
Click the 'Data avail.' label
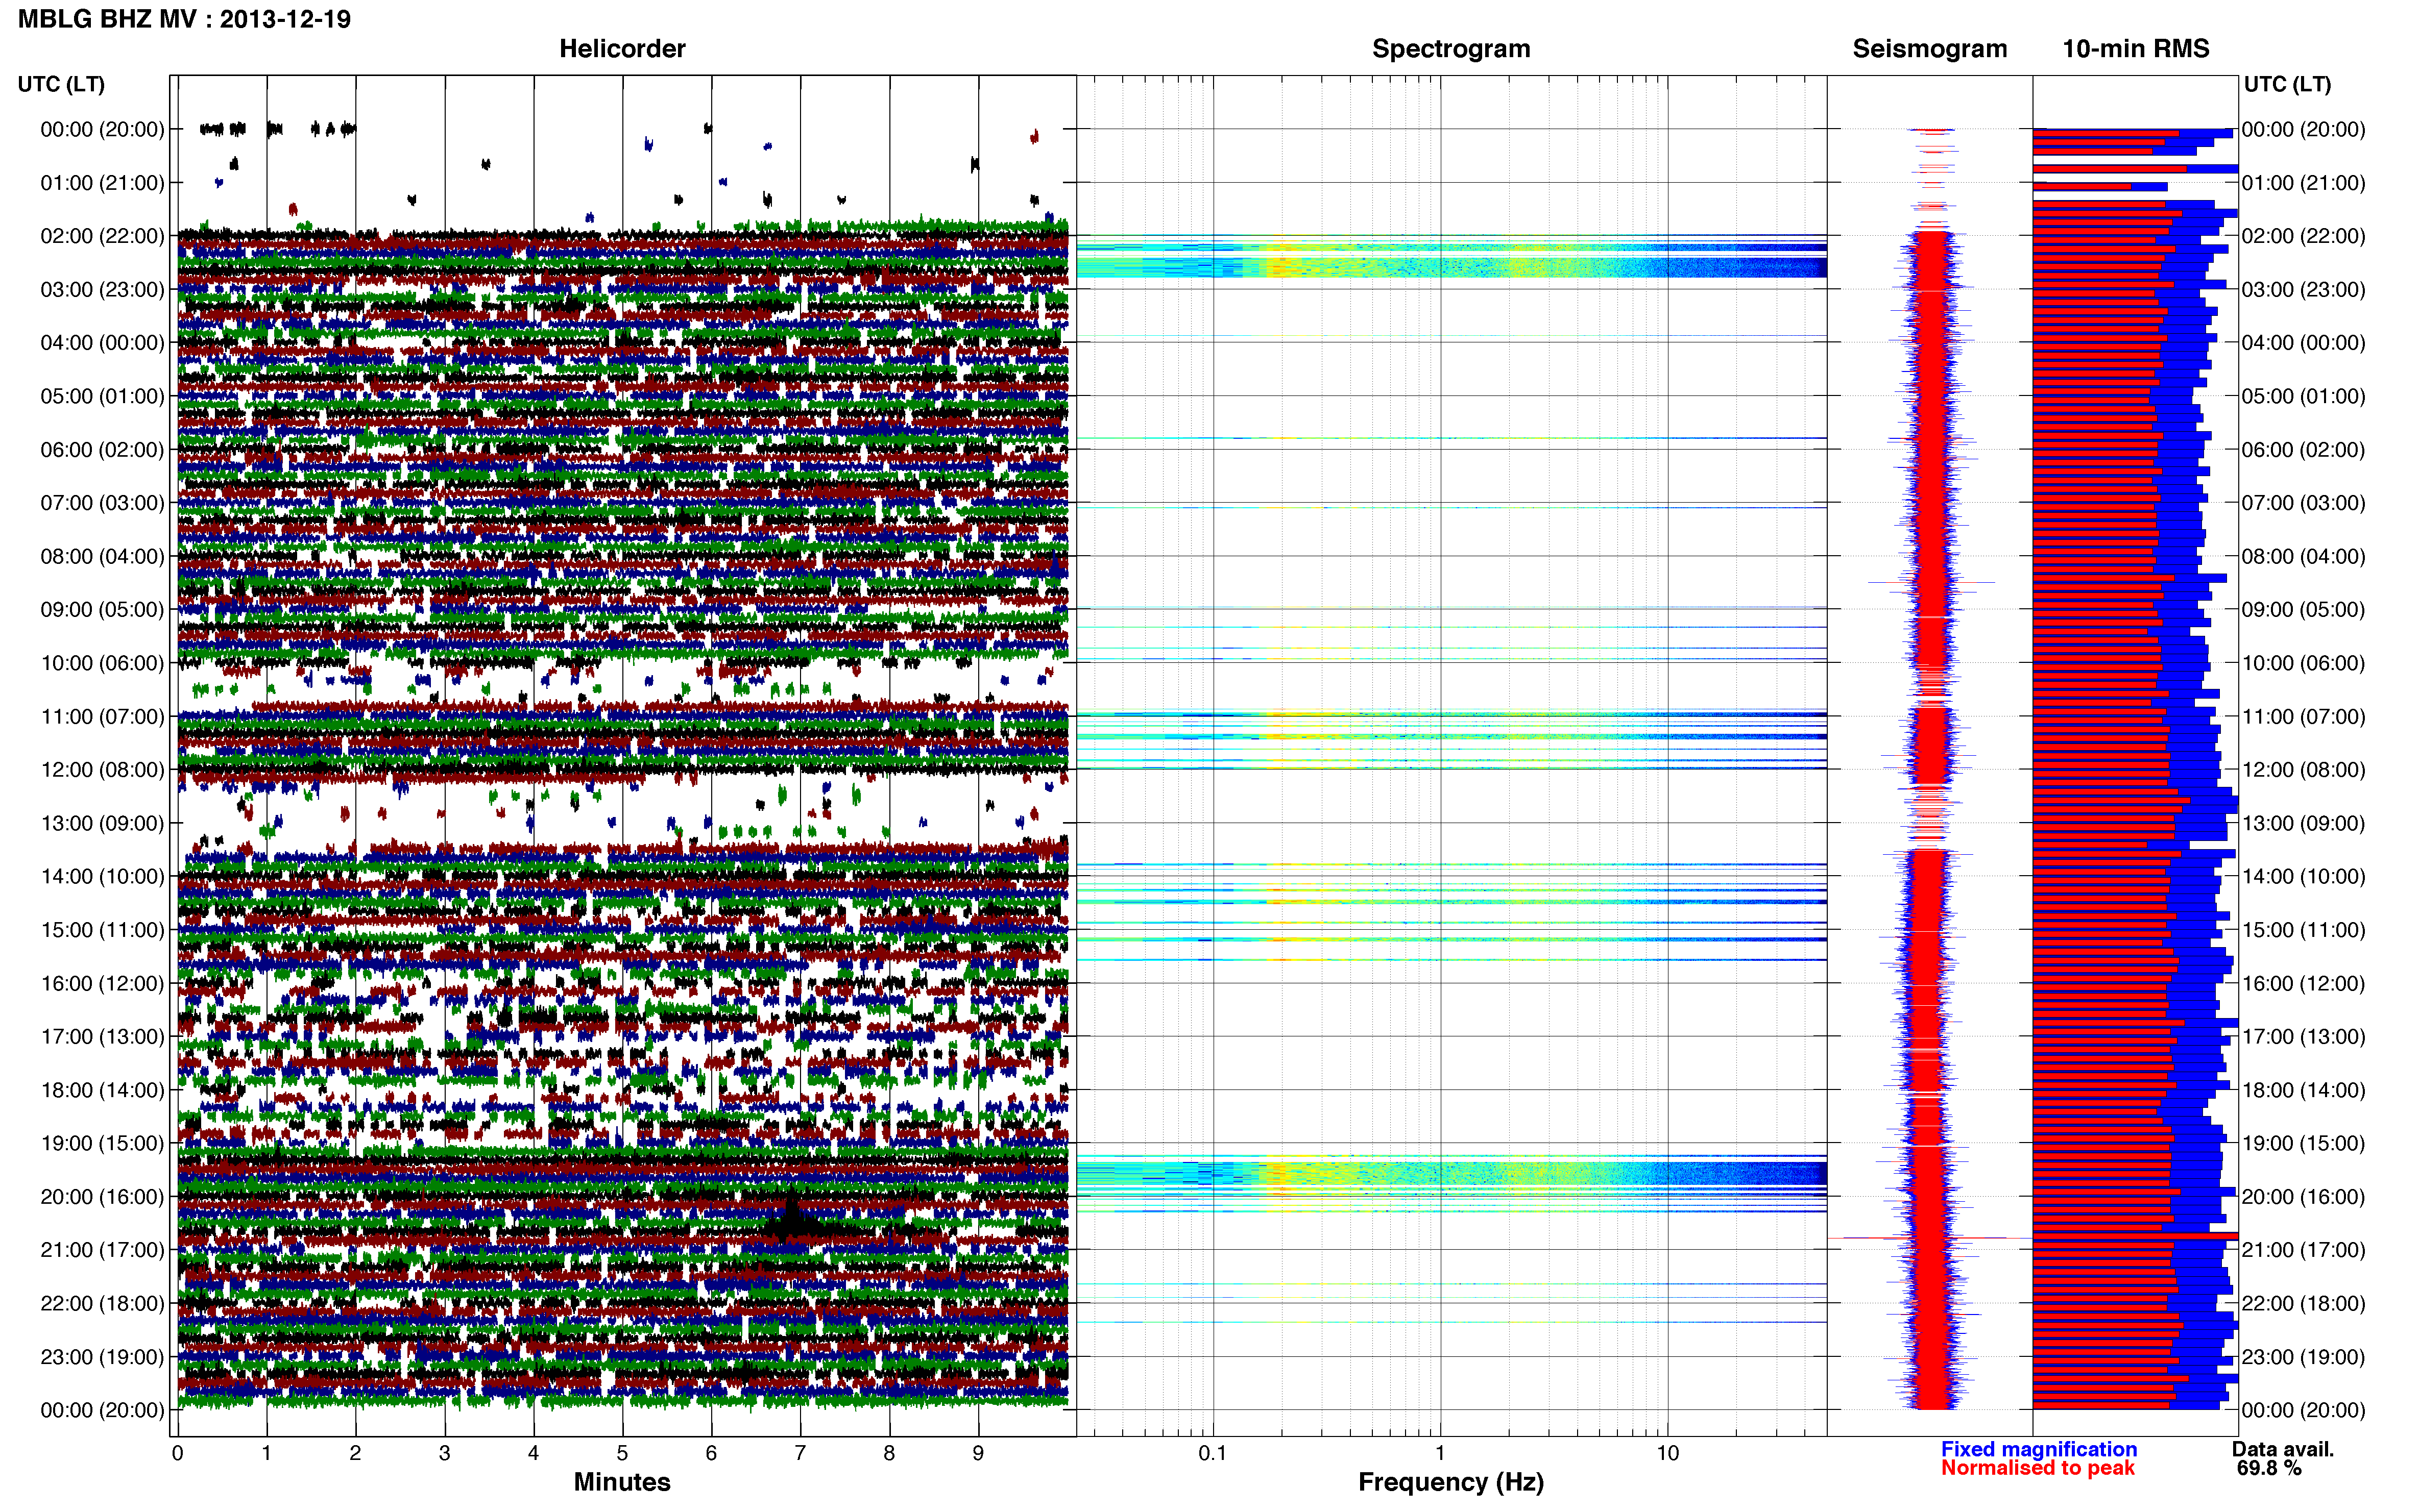coord(2283,1449)
